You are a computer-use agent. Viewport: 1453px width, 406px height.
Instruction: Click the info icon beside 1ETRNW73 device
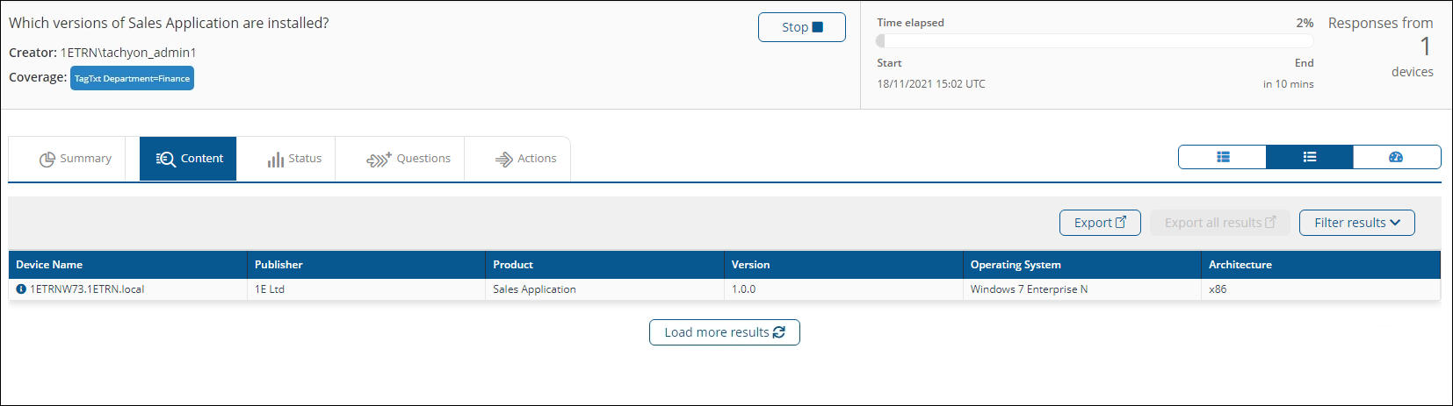pos(21,289)
